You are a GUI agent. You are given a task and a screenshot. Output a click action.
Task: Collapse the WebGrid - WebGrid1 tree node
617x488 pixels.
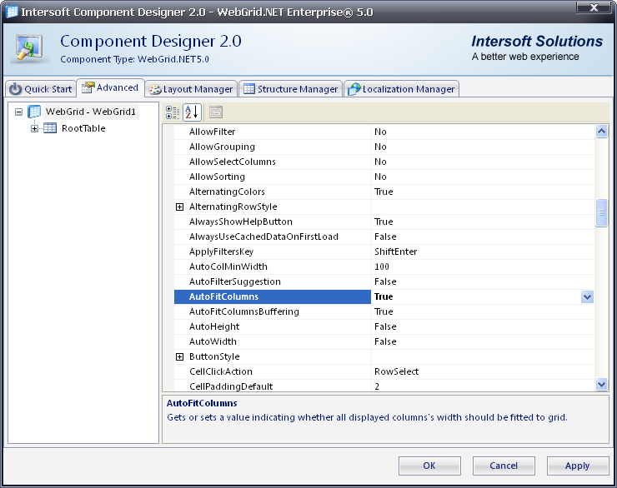coord(18,112)
